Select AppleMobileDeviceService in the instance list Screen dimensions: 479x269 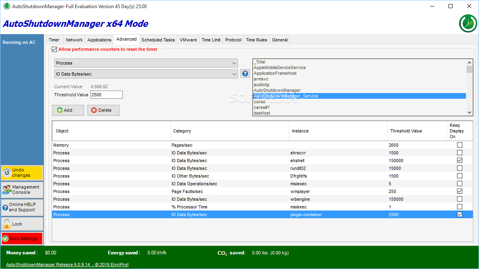coord(359,67)
